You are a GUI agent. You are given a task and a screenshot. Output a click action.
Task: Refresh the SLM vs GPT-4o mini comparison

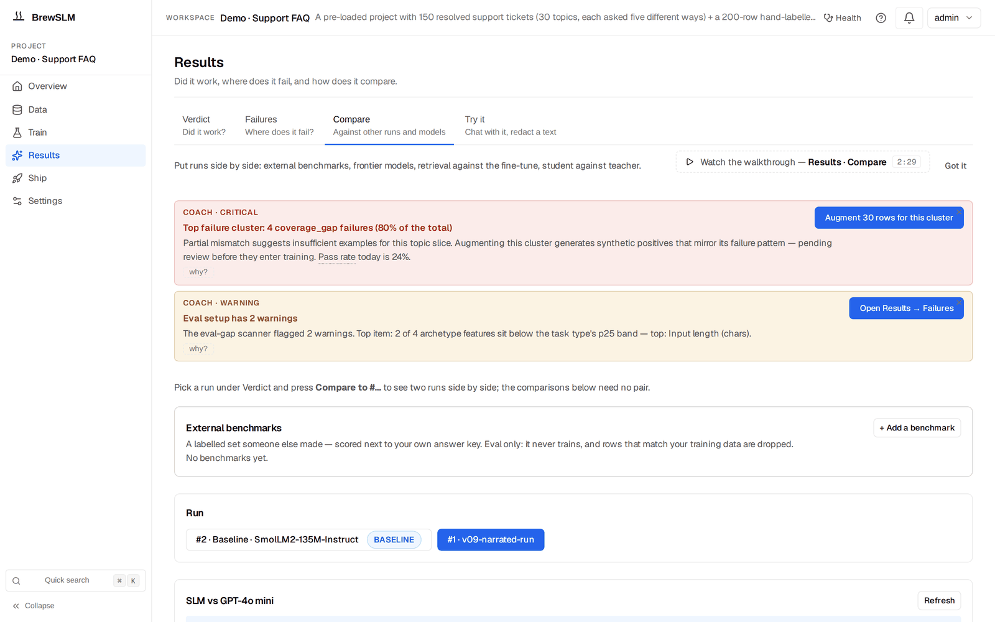tap(939, 601)
